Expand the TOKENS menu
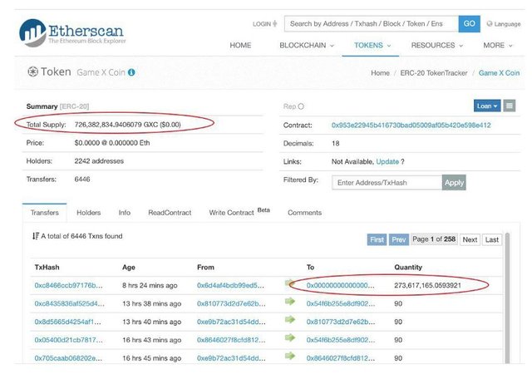Viewport: 532px width, 374px height. pos(372,45)
